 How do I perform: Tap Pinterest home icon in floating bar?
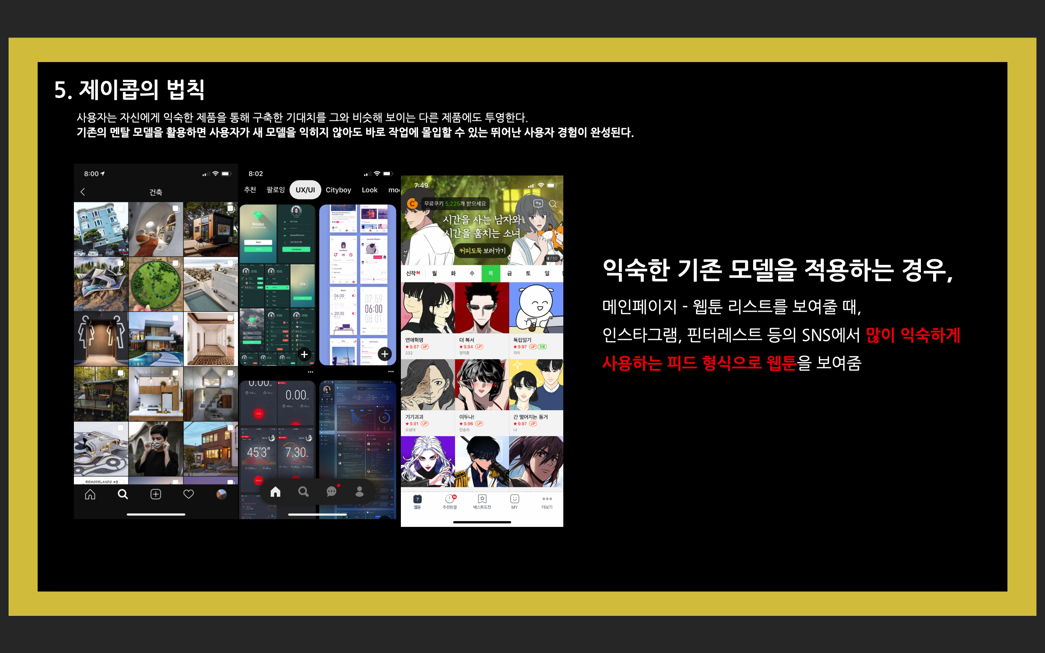coord(276,491)
